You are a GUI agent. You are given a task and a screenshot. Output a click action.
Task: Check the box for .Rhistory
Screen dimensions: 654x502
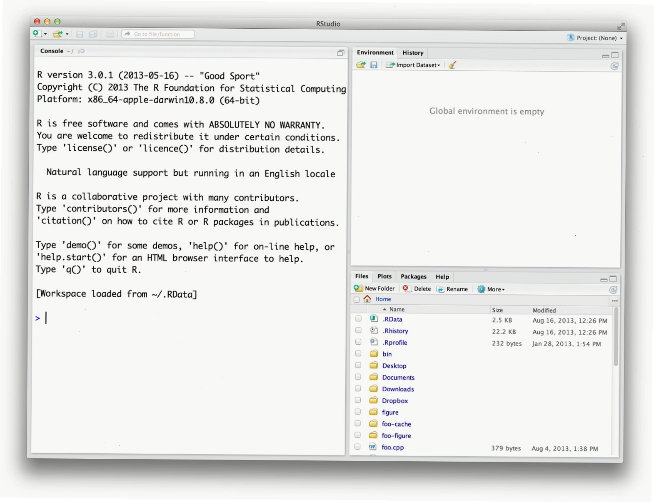pyautogui.click(x=358, y=331)
